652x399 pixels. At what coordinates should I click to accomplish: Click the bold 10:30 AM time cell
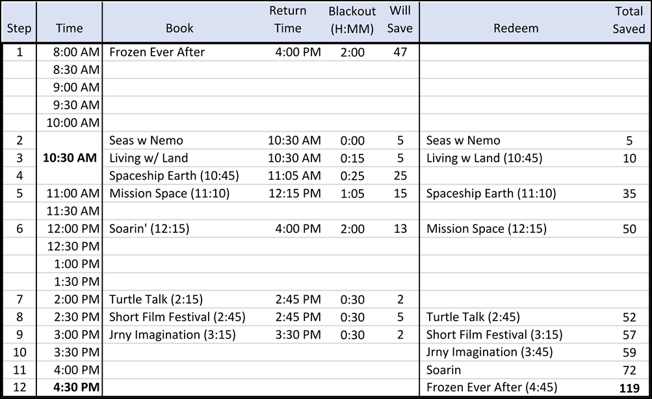[70, 158]
